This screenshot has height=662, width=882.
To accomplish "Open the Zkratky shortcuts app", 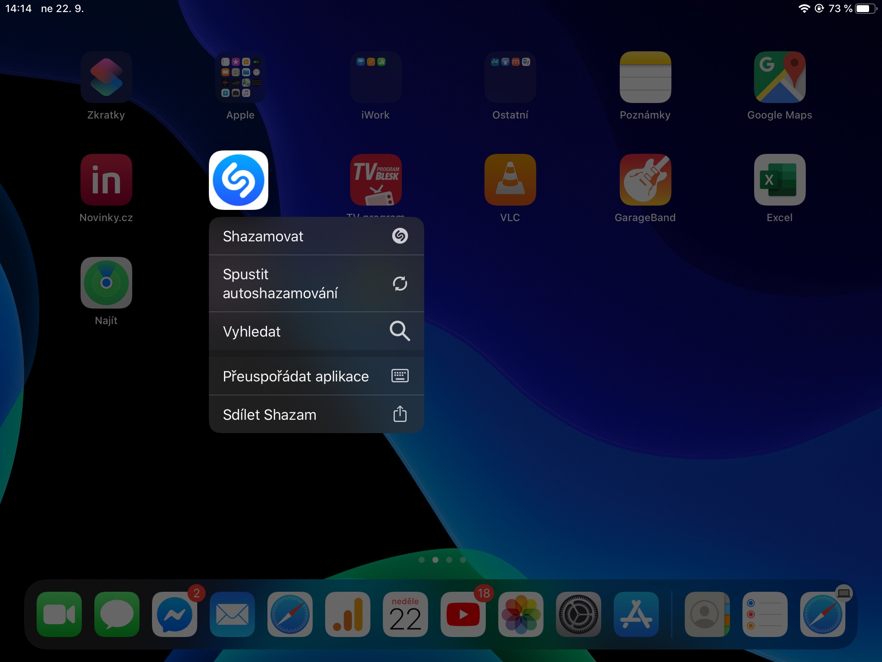I will [x=106, y=77].
